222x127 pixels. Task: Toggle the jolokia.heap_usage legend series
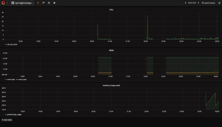14,115
